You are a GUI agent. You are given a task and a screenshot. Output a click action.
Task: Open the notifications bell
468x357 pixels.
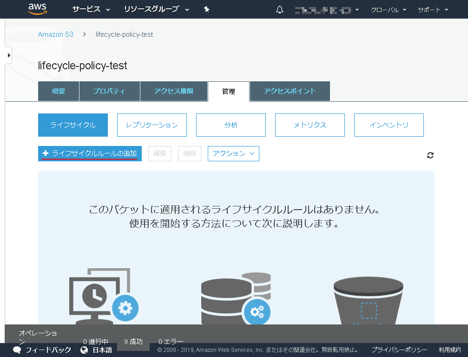click(279, 10)
